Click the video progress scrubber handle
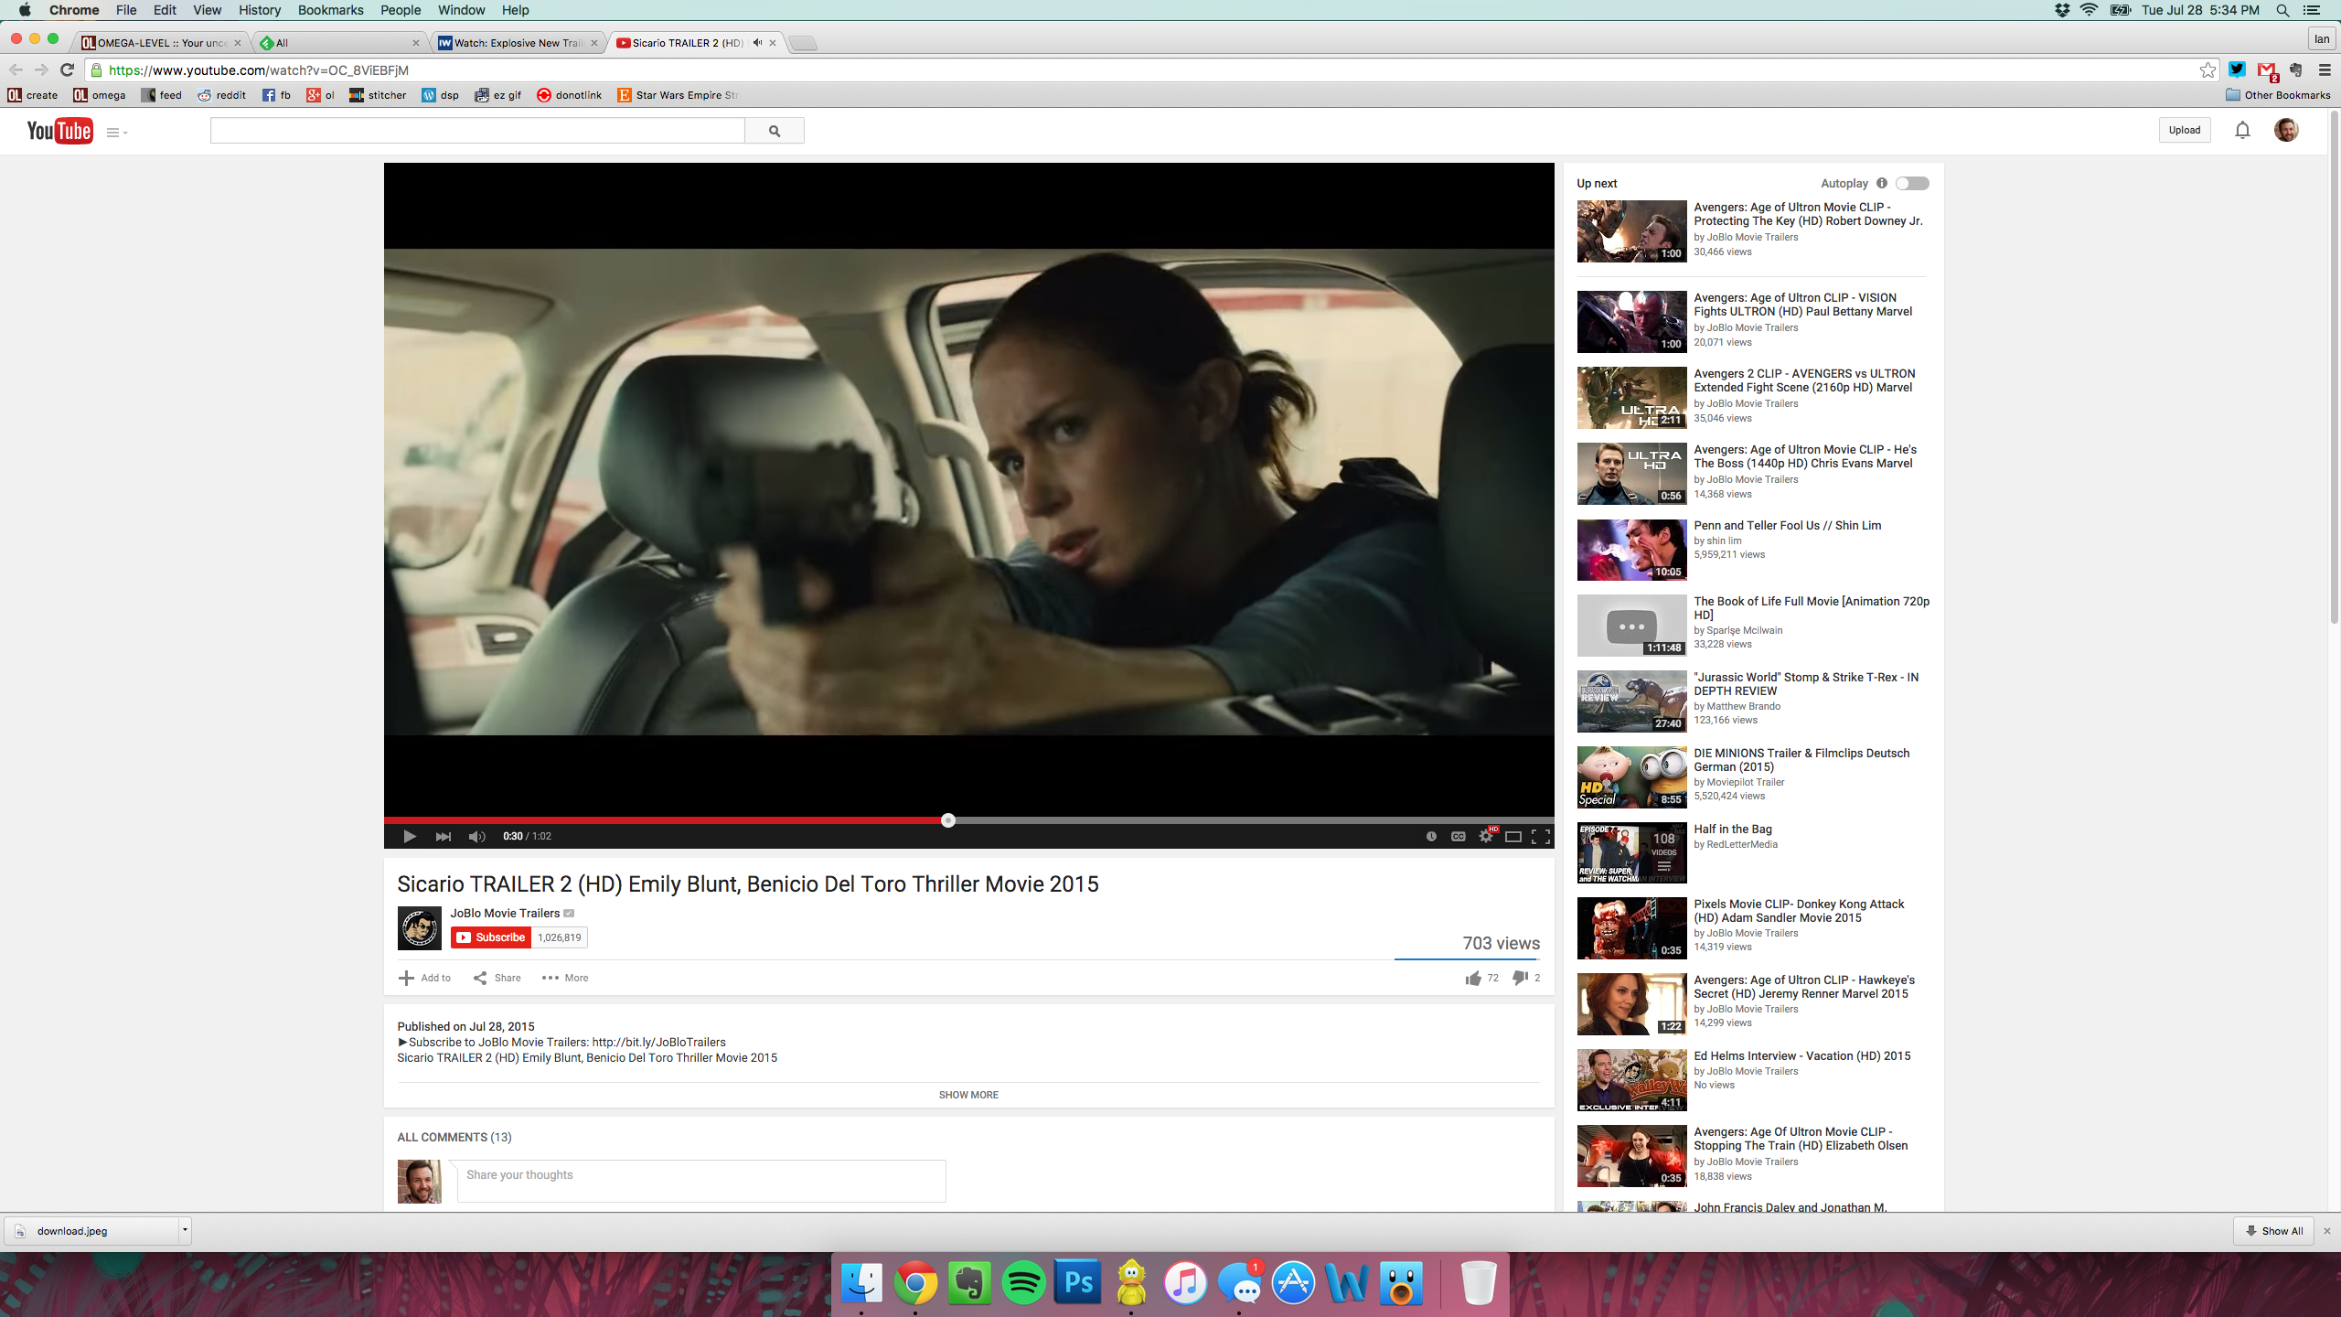This screenshot has width=2341, height=1317. pyautogui.click(x=948, y=820)
